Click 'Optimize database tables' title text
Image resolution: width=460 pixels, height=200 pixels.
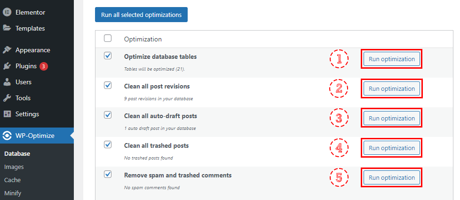pos(160,56)
